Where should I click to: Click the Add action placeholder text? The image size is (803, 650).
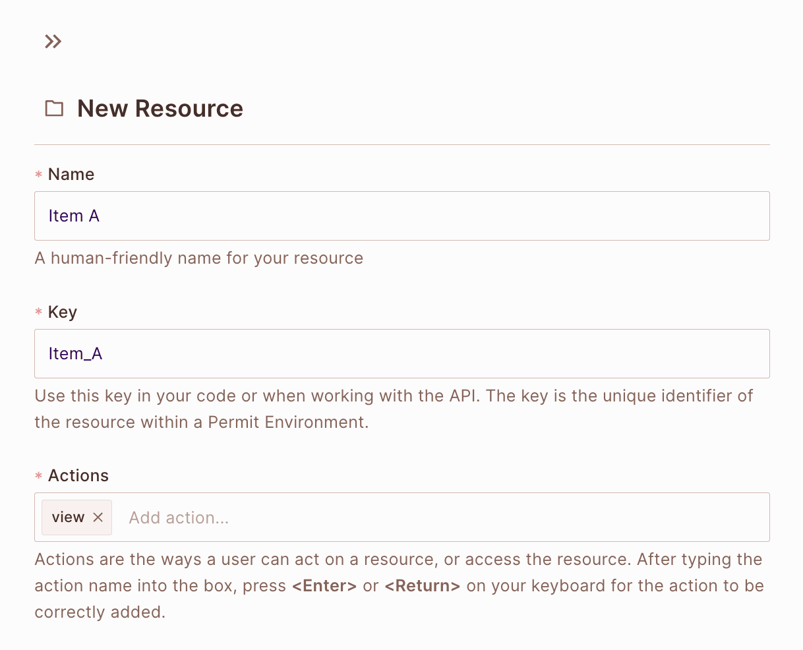179,517
